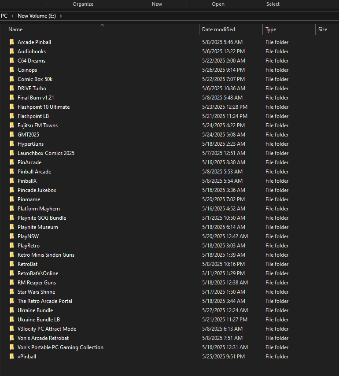Select the Von's Arcade Retrobat folder name
The image size is (339, 376).
[x=43, y=338]
